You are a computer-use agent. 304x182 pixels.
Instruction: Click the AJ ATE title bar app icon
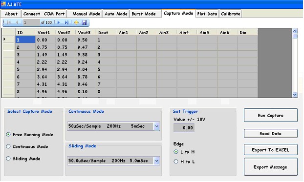[x=3, y=4]
